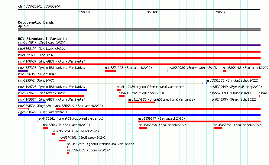Select the blue dgv5228n223 variant bar

[139, 115]
